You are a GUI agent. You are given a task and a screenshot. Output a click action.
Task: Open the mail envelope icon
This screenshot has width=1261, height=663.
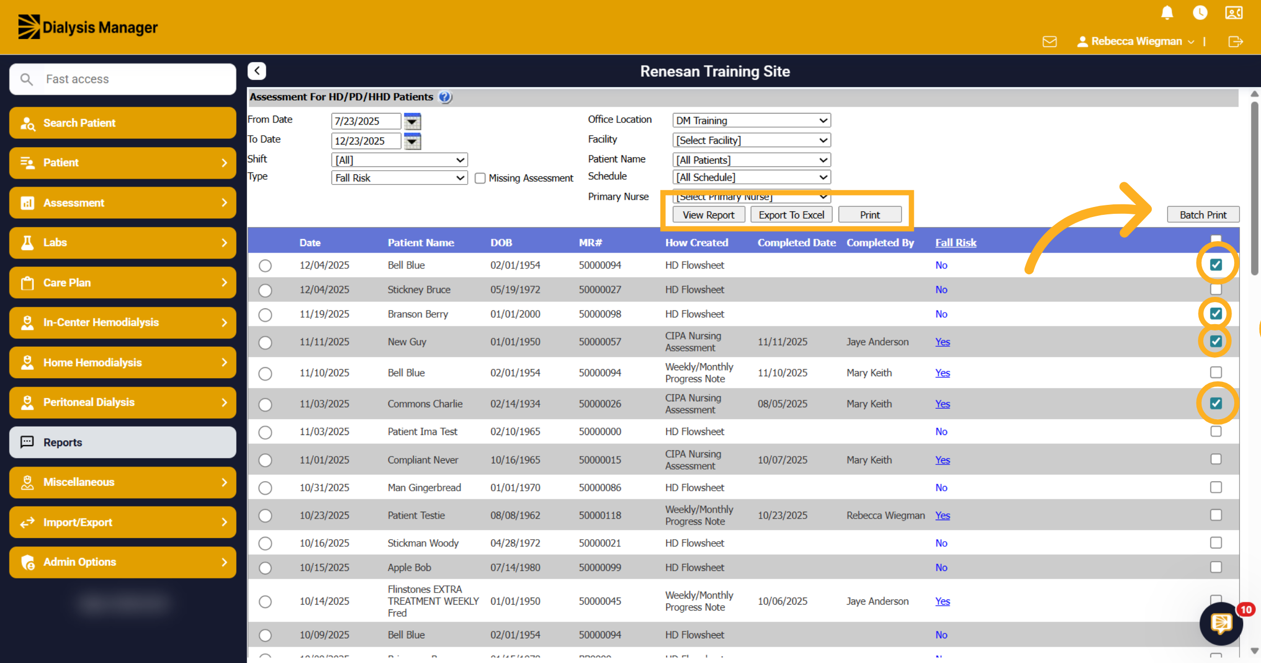[1049, 42]
